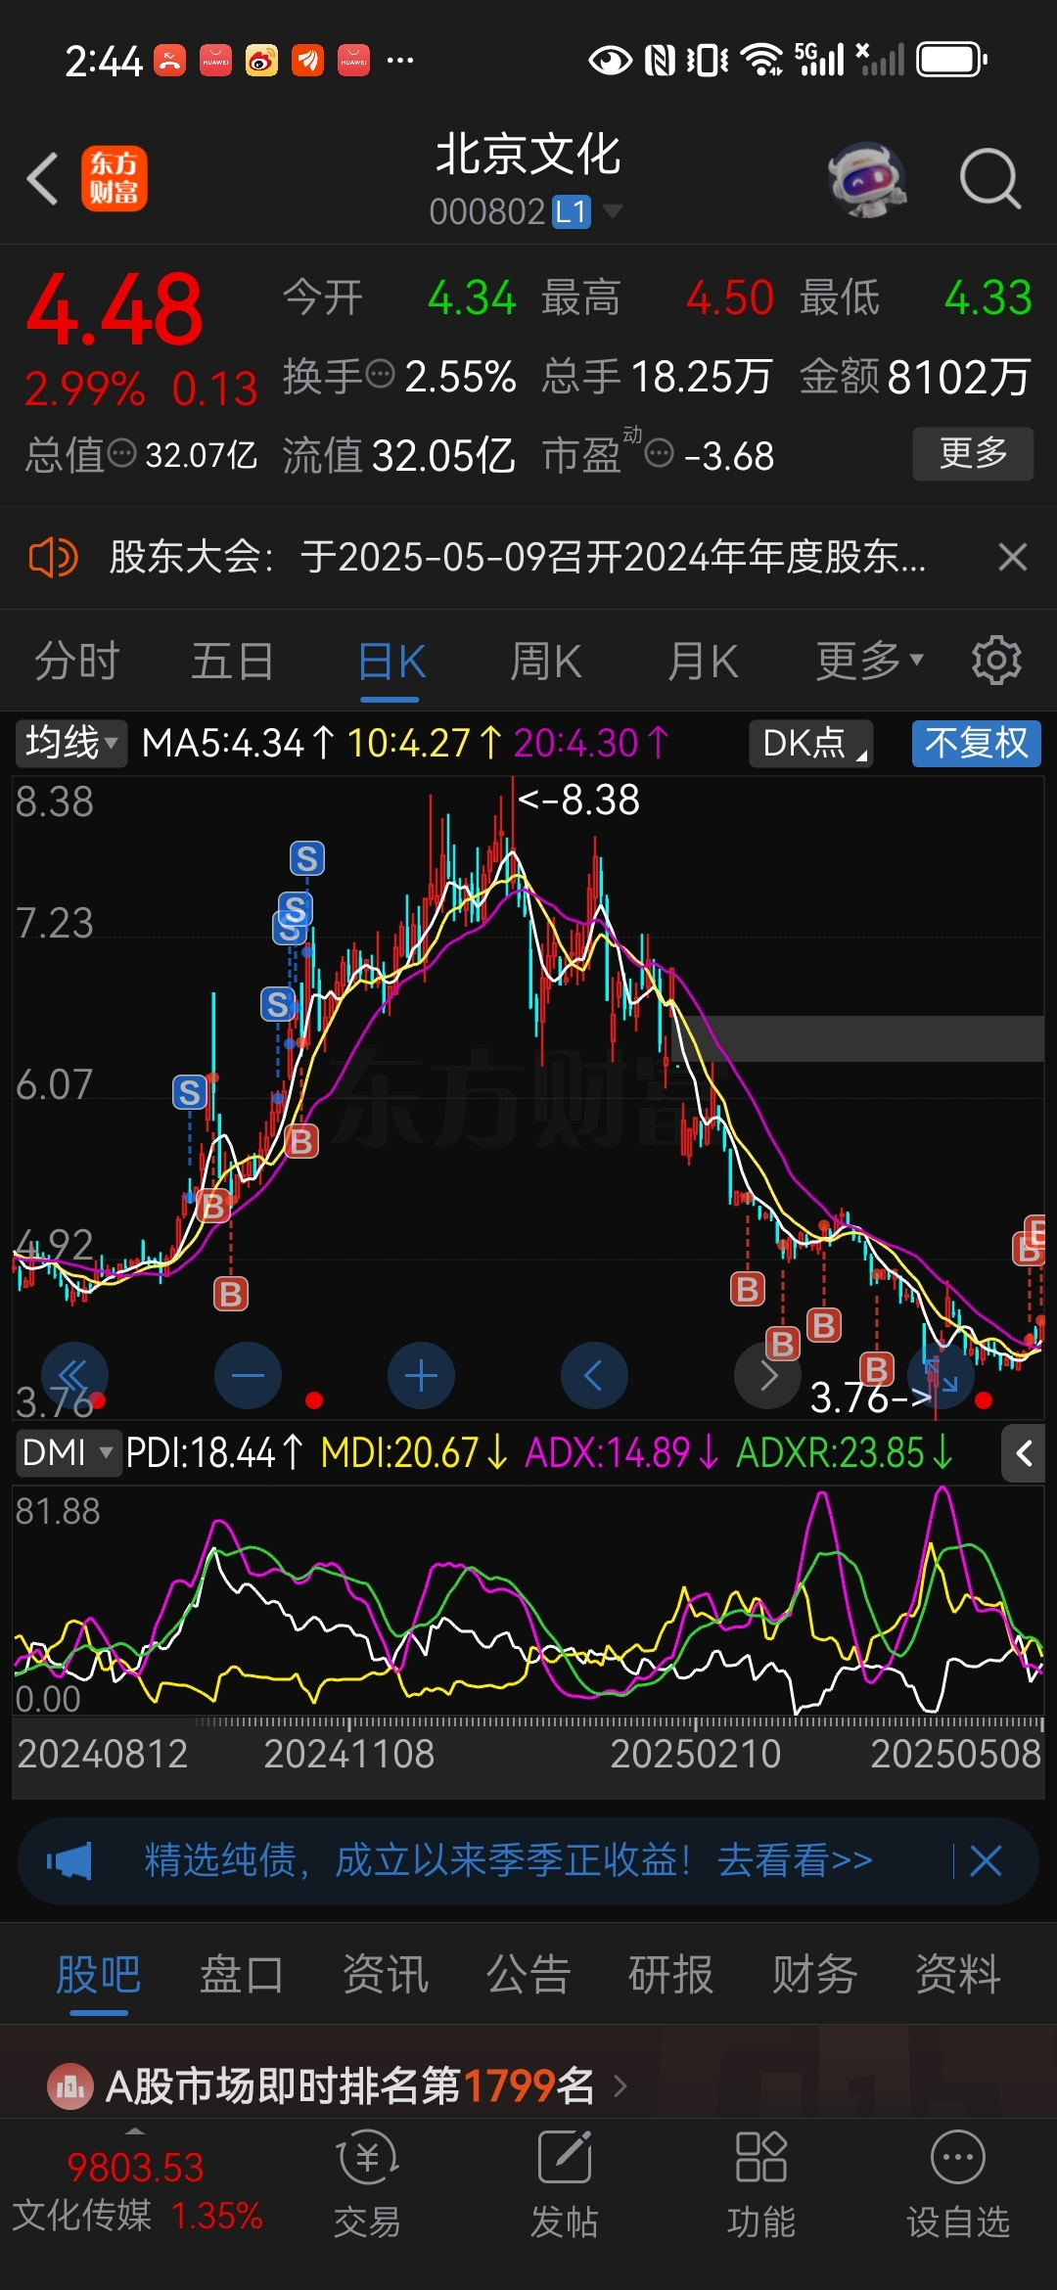
Task: Tap the back arrow icon
Action: [43, 179]
